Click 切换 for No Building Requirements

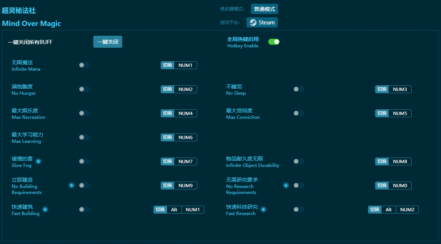[x=167, y=185]
